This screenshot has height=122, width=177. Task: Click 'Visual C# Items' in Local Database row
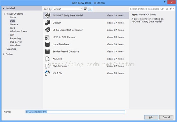pos(115,44)
